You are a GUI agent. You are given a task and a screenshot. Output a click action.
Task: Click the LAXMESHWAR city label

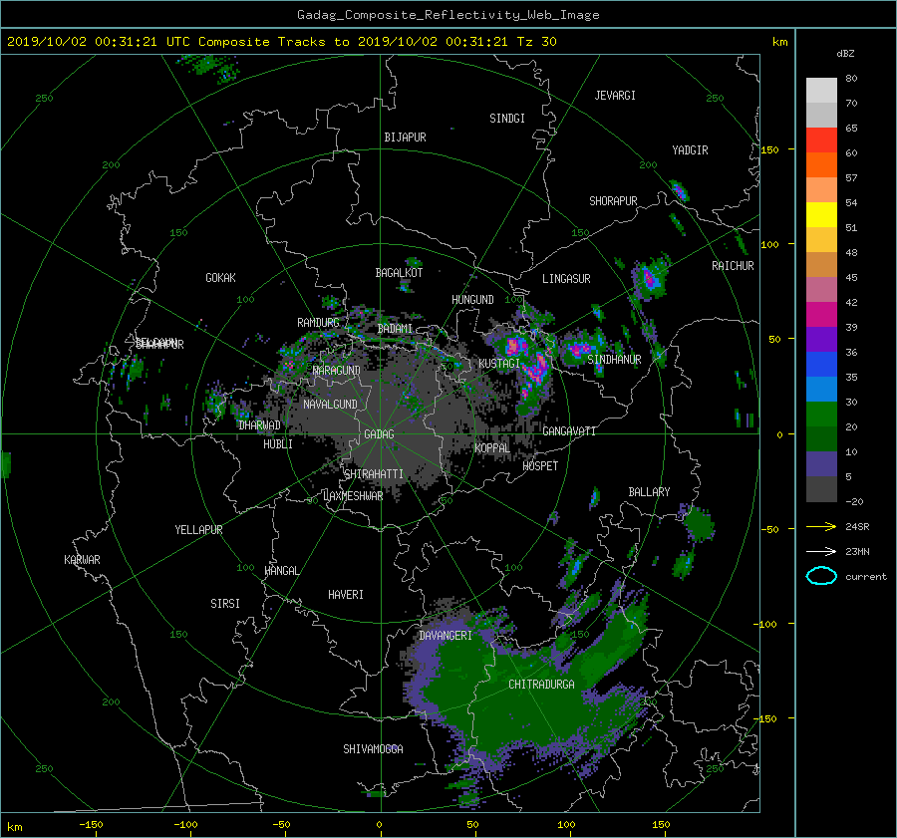[353, 496]
